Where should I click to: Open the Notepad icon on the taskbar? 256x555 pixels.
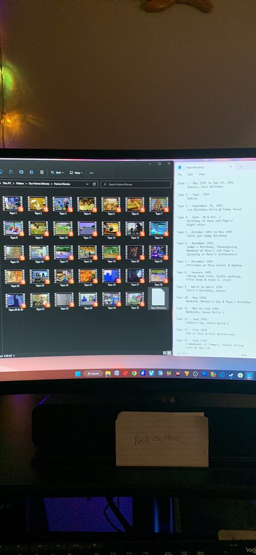click(249, 376)
